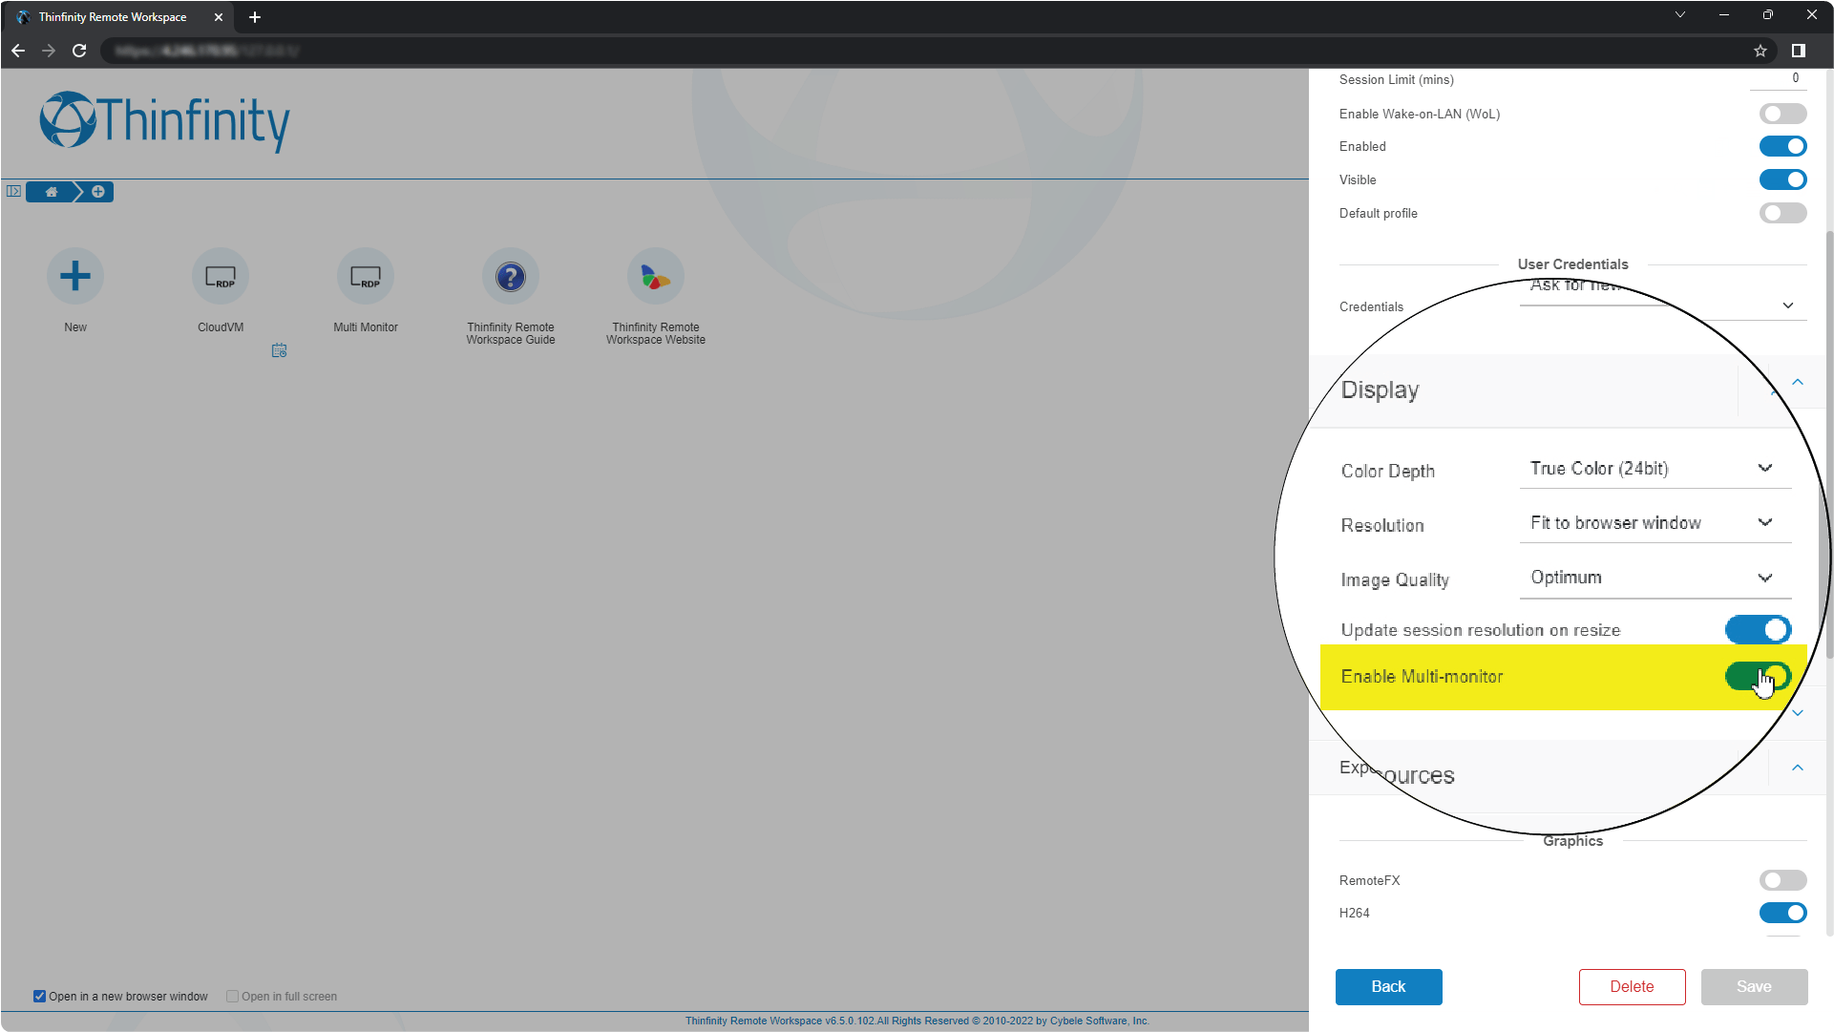
Task: Switch to the Thinfinity Remote Workspace browser tab
Action: click(x=114, y=16)
